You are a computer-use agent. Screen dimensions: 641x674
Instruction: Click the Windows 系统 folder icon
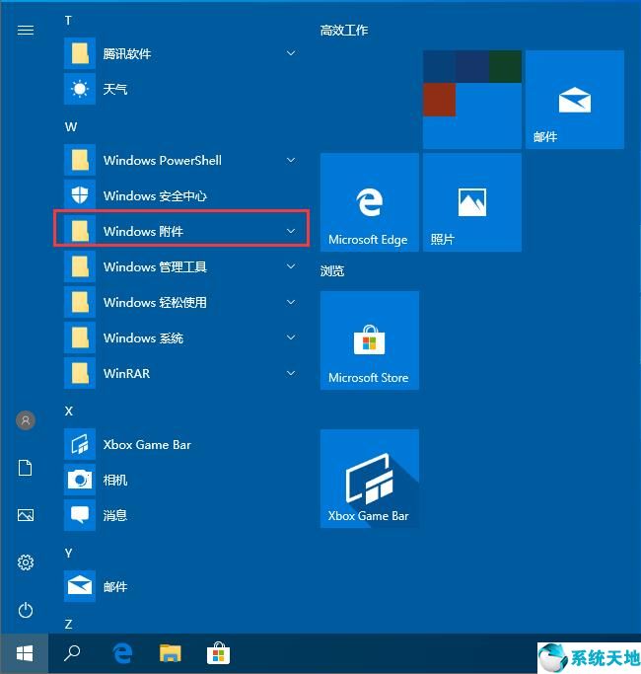(x=80, y=337)
